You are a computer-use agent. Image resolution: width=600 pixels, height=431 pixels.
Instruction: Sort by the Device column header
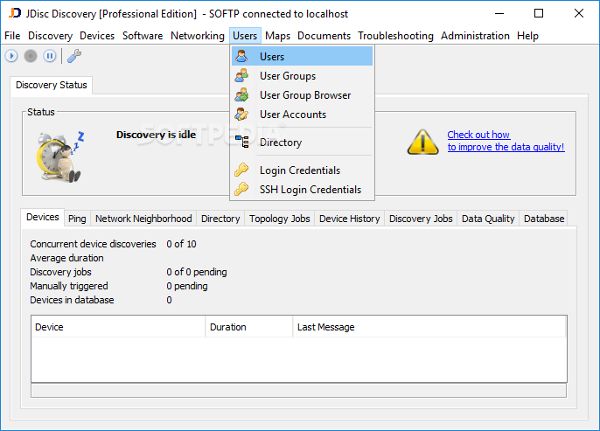[x=118, y=327]
